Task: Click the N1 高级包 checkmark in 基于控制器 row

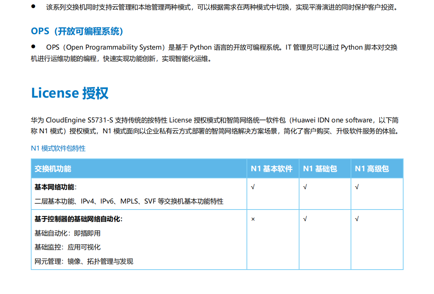Action: (x=357, y=219)
